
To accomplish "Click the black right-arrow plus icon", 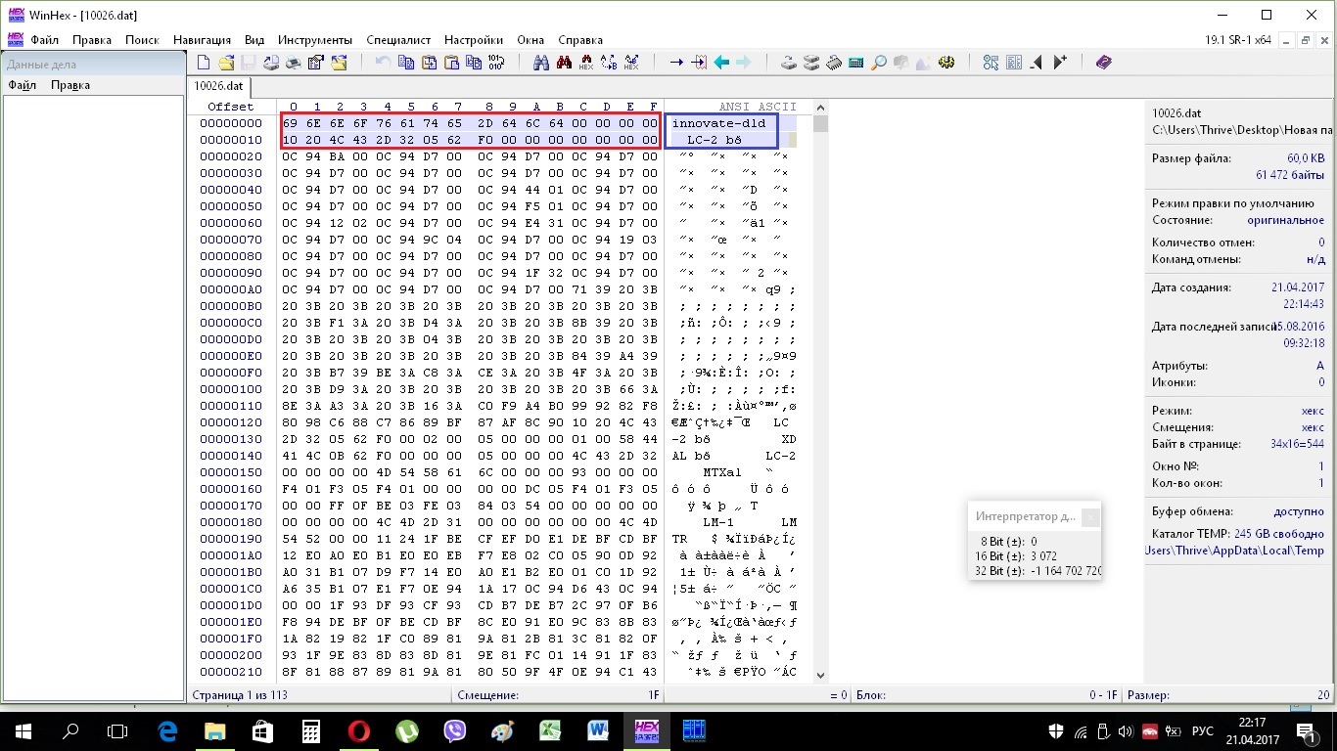I will click(x=1059, y=63).
